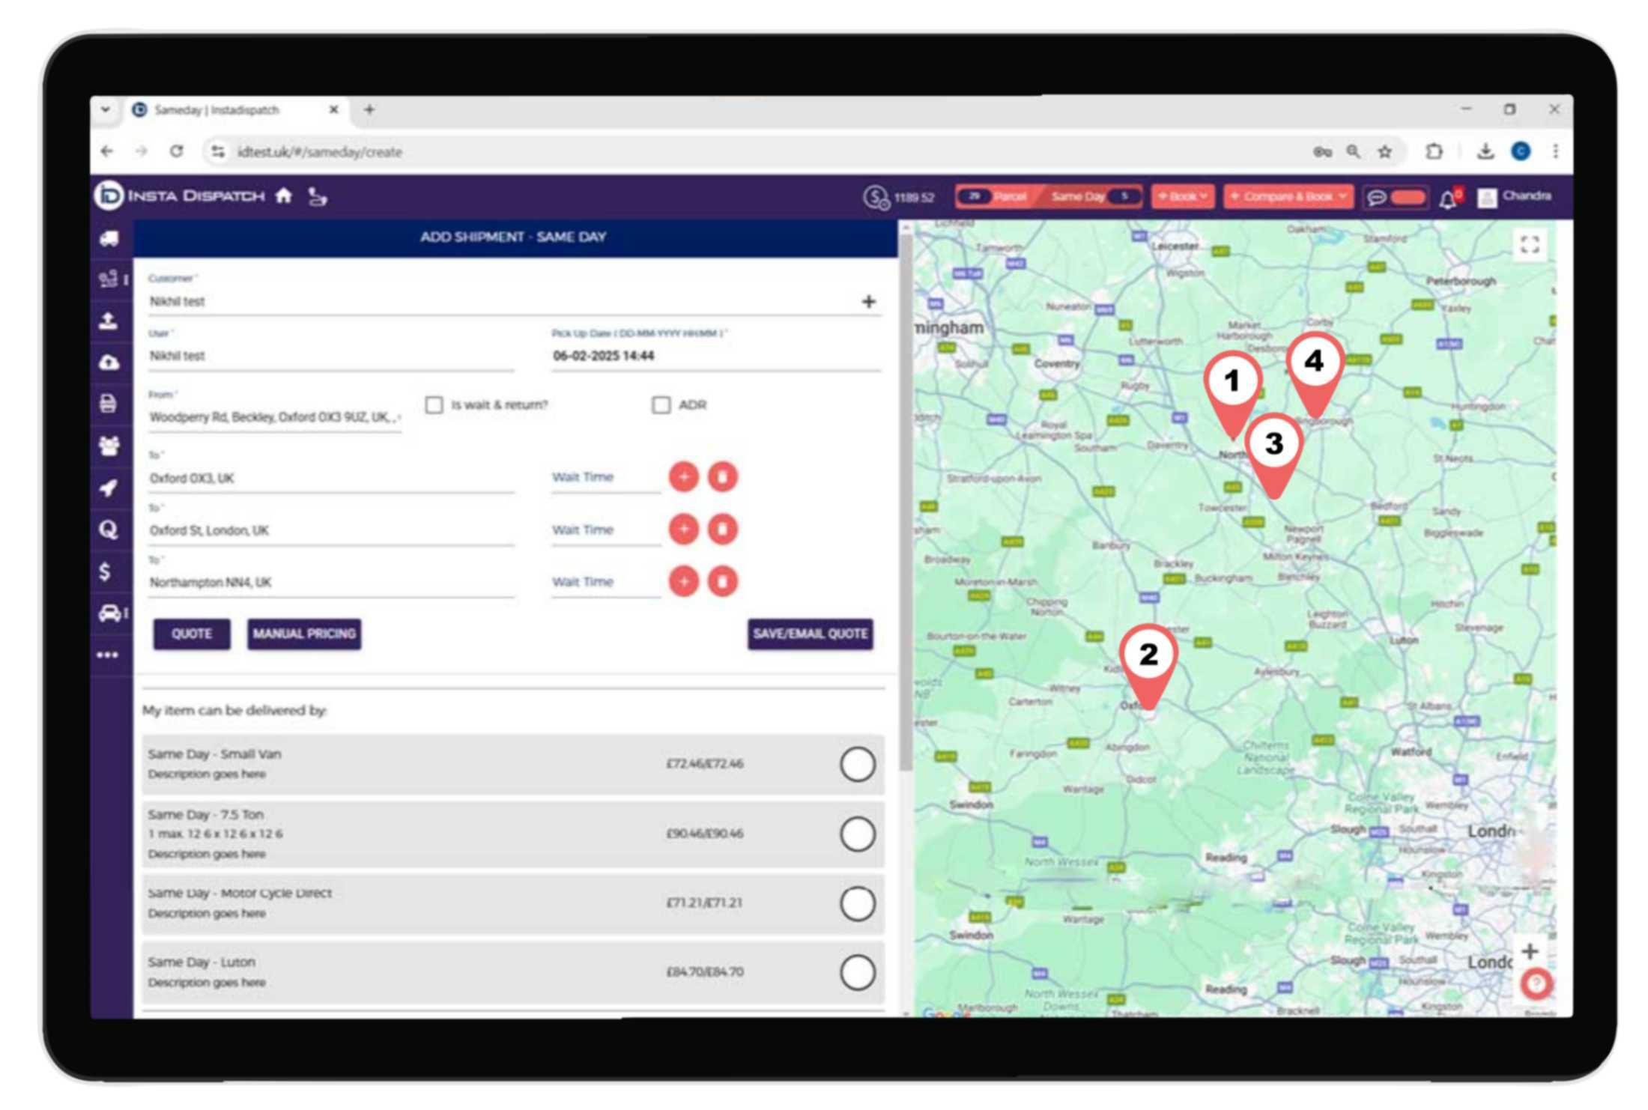1648x1110 pixels.
Task: Click the paper plane sidebar icon
Action: 109,488
